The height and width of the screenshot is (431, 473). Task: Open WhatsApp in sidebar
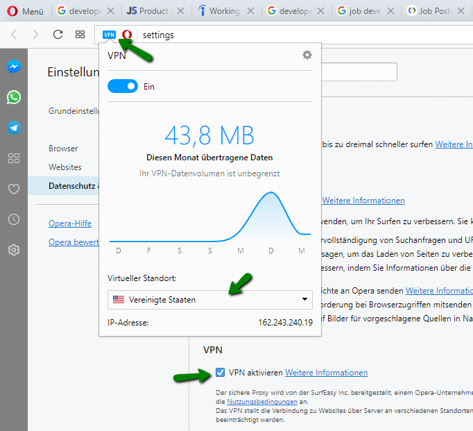[14, 97]
